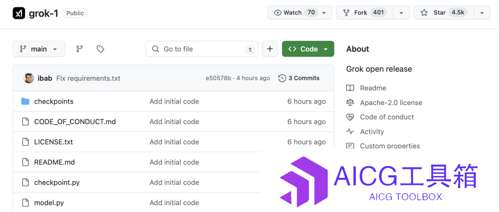The height and width of the screenshot is (212, 499).
Task: Expand the Fork dropdown arrow
Action: point(402,13)
